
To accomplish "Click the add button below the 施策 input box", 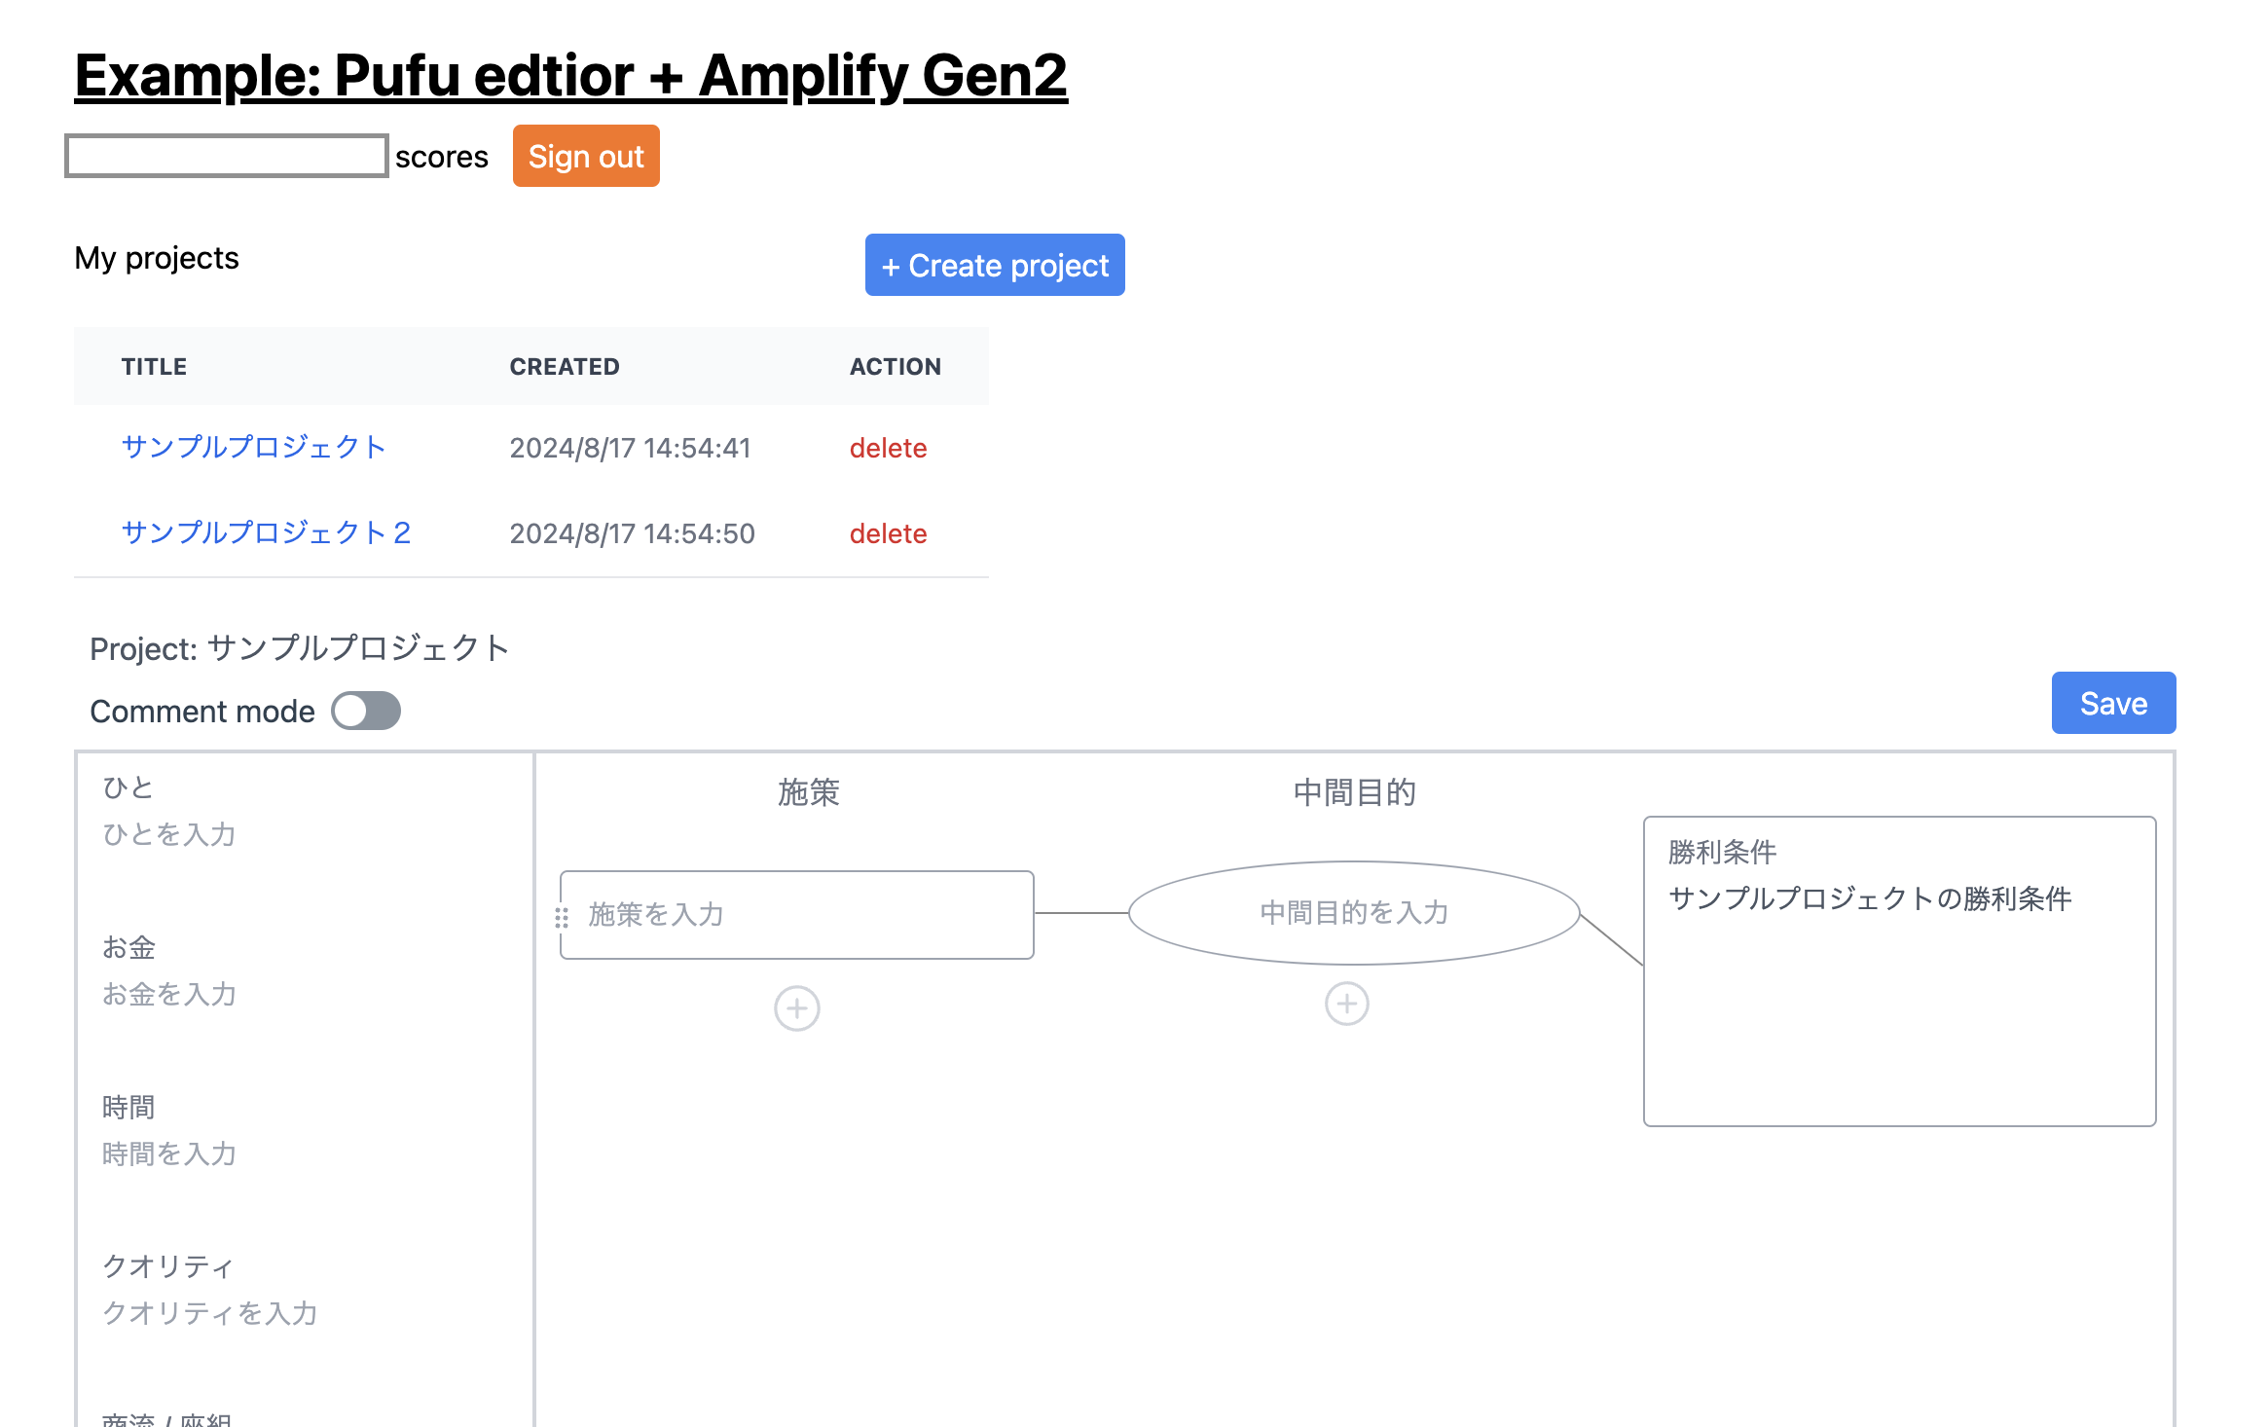I will point(796,1008).
